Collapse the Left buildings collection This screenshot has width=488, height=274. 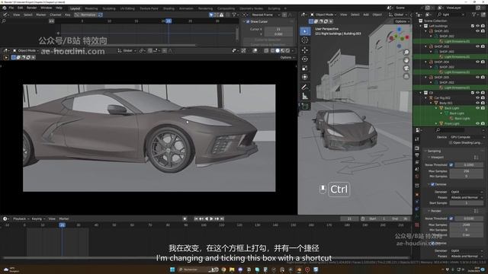pos(421,26)
